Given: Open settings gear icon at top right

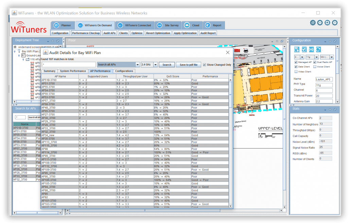Looking at the screenshot, I should click(x=320, y=23).
